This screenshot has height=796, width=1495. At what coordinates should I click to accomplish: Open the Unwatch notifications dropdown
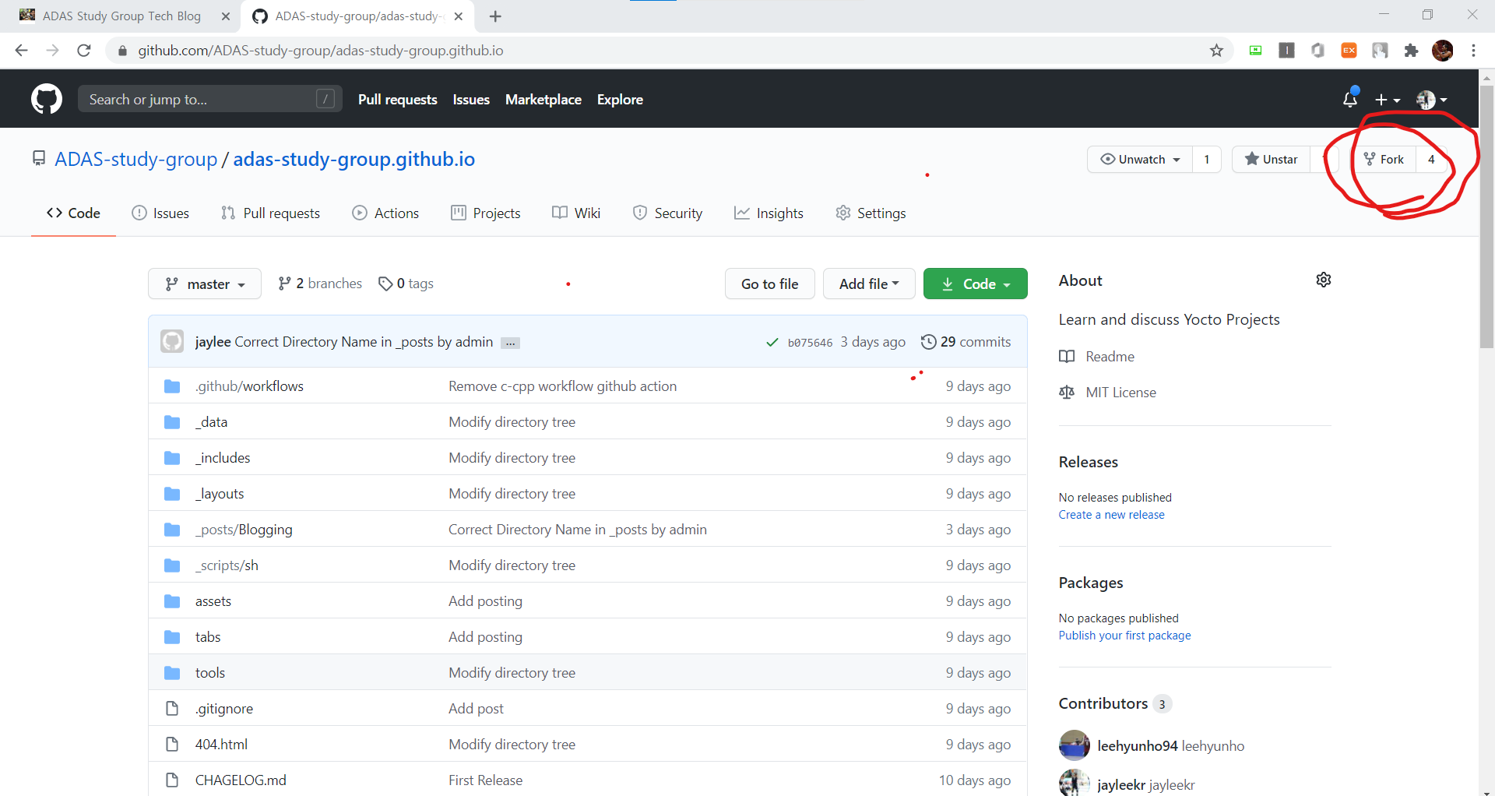1140,159
